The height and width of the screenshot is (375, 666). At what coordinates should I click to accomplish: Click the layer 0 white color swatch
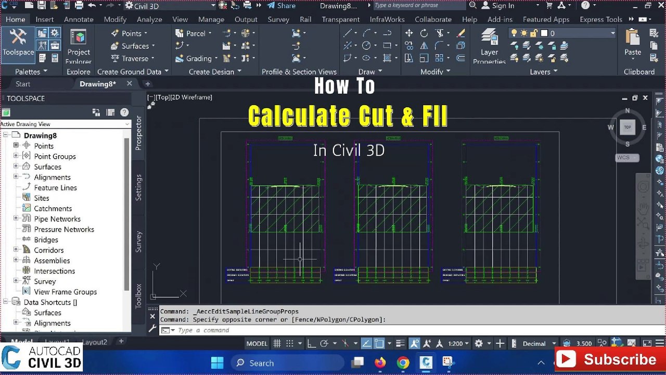tap(544, 33)
